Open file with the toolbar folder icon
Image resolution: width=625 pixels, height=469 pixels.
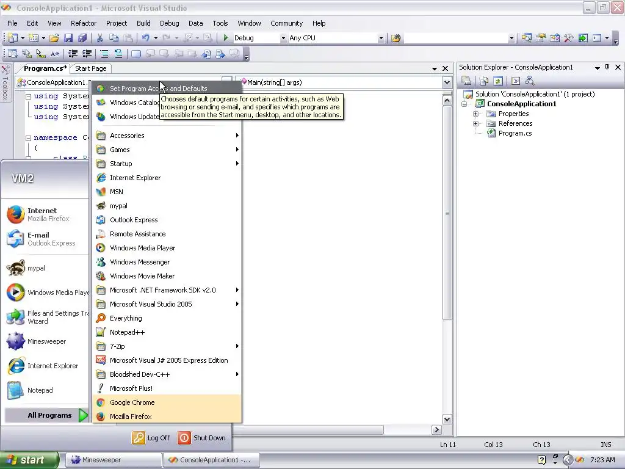coord(54,38)
